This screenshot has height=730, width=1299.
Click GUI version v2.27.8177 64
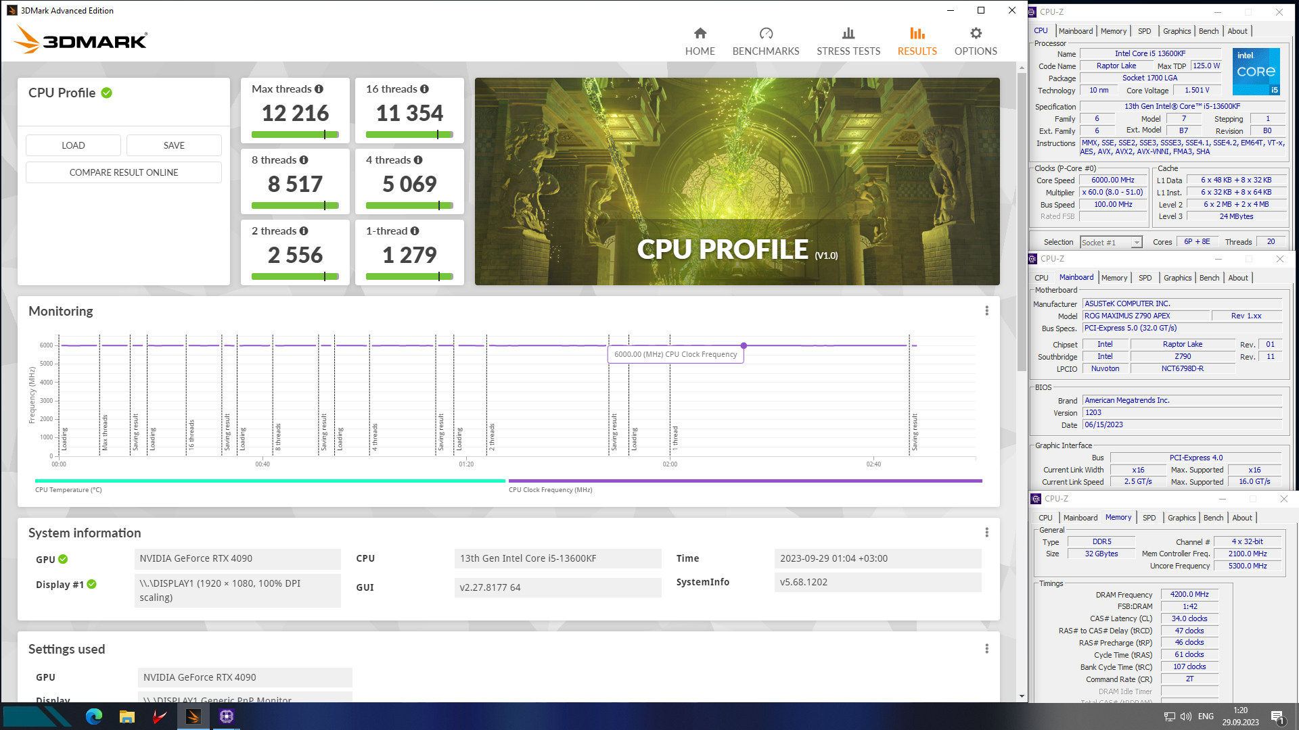558,587
